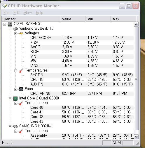The image size is (145, 148).
Task: Click the thermometer icon under SAMSUNG HD321KJ
Action: point(21,131)
